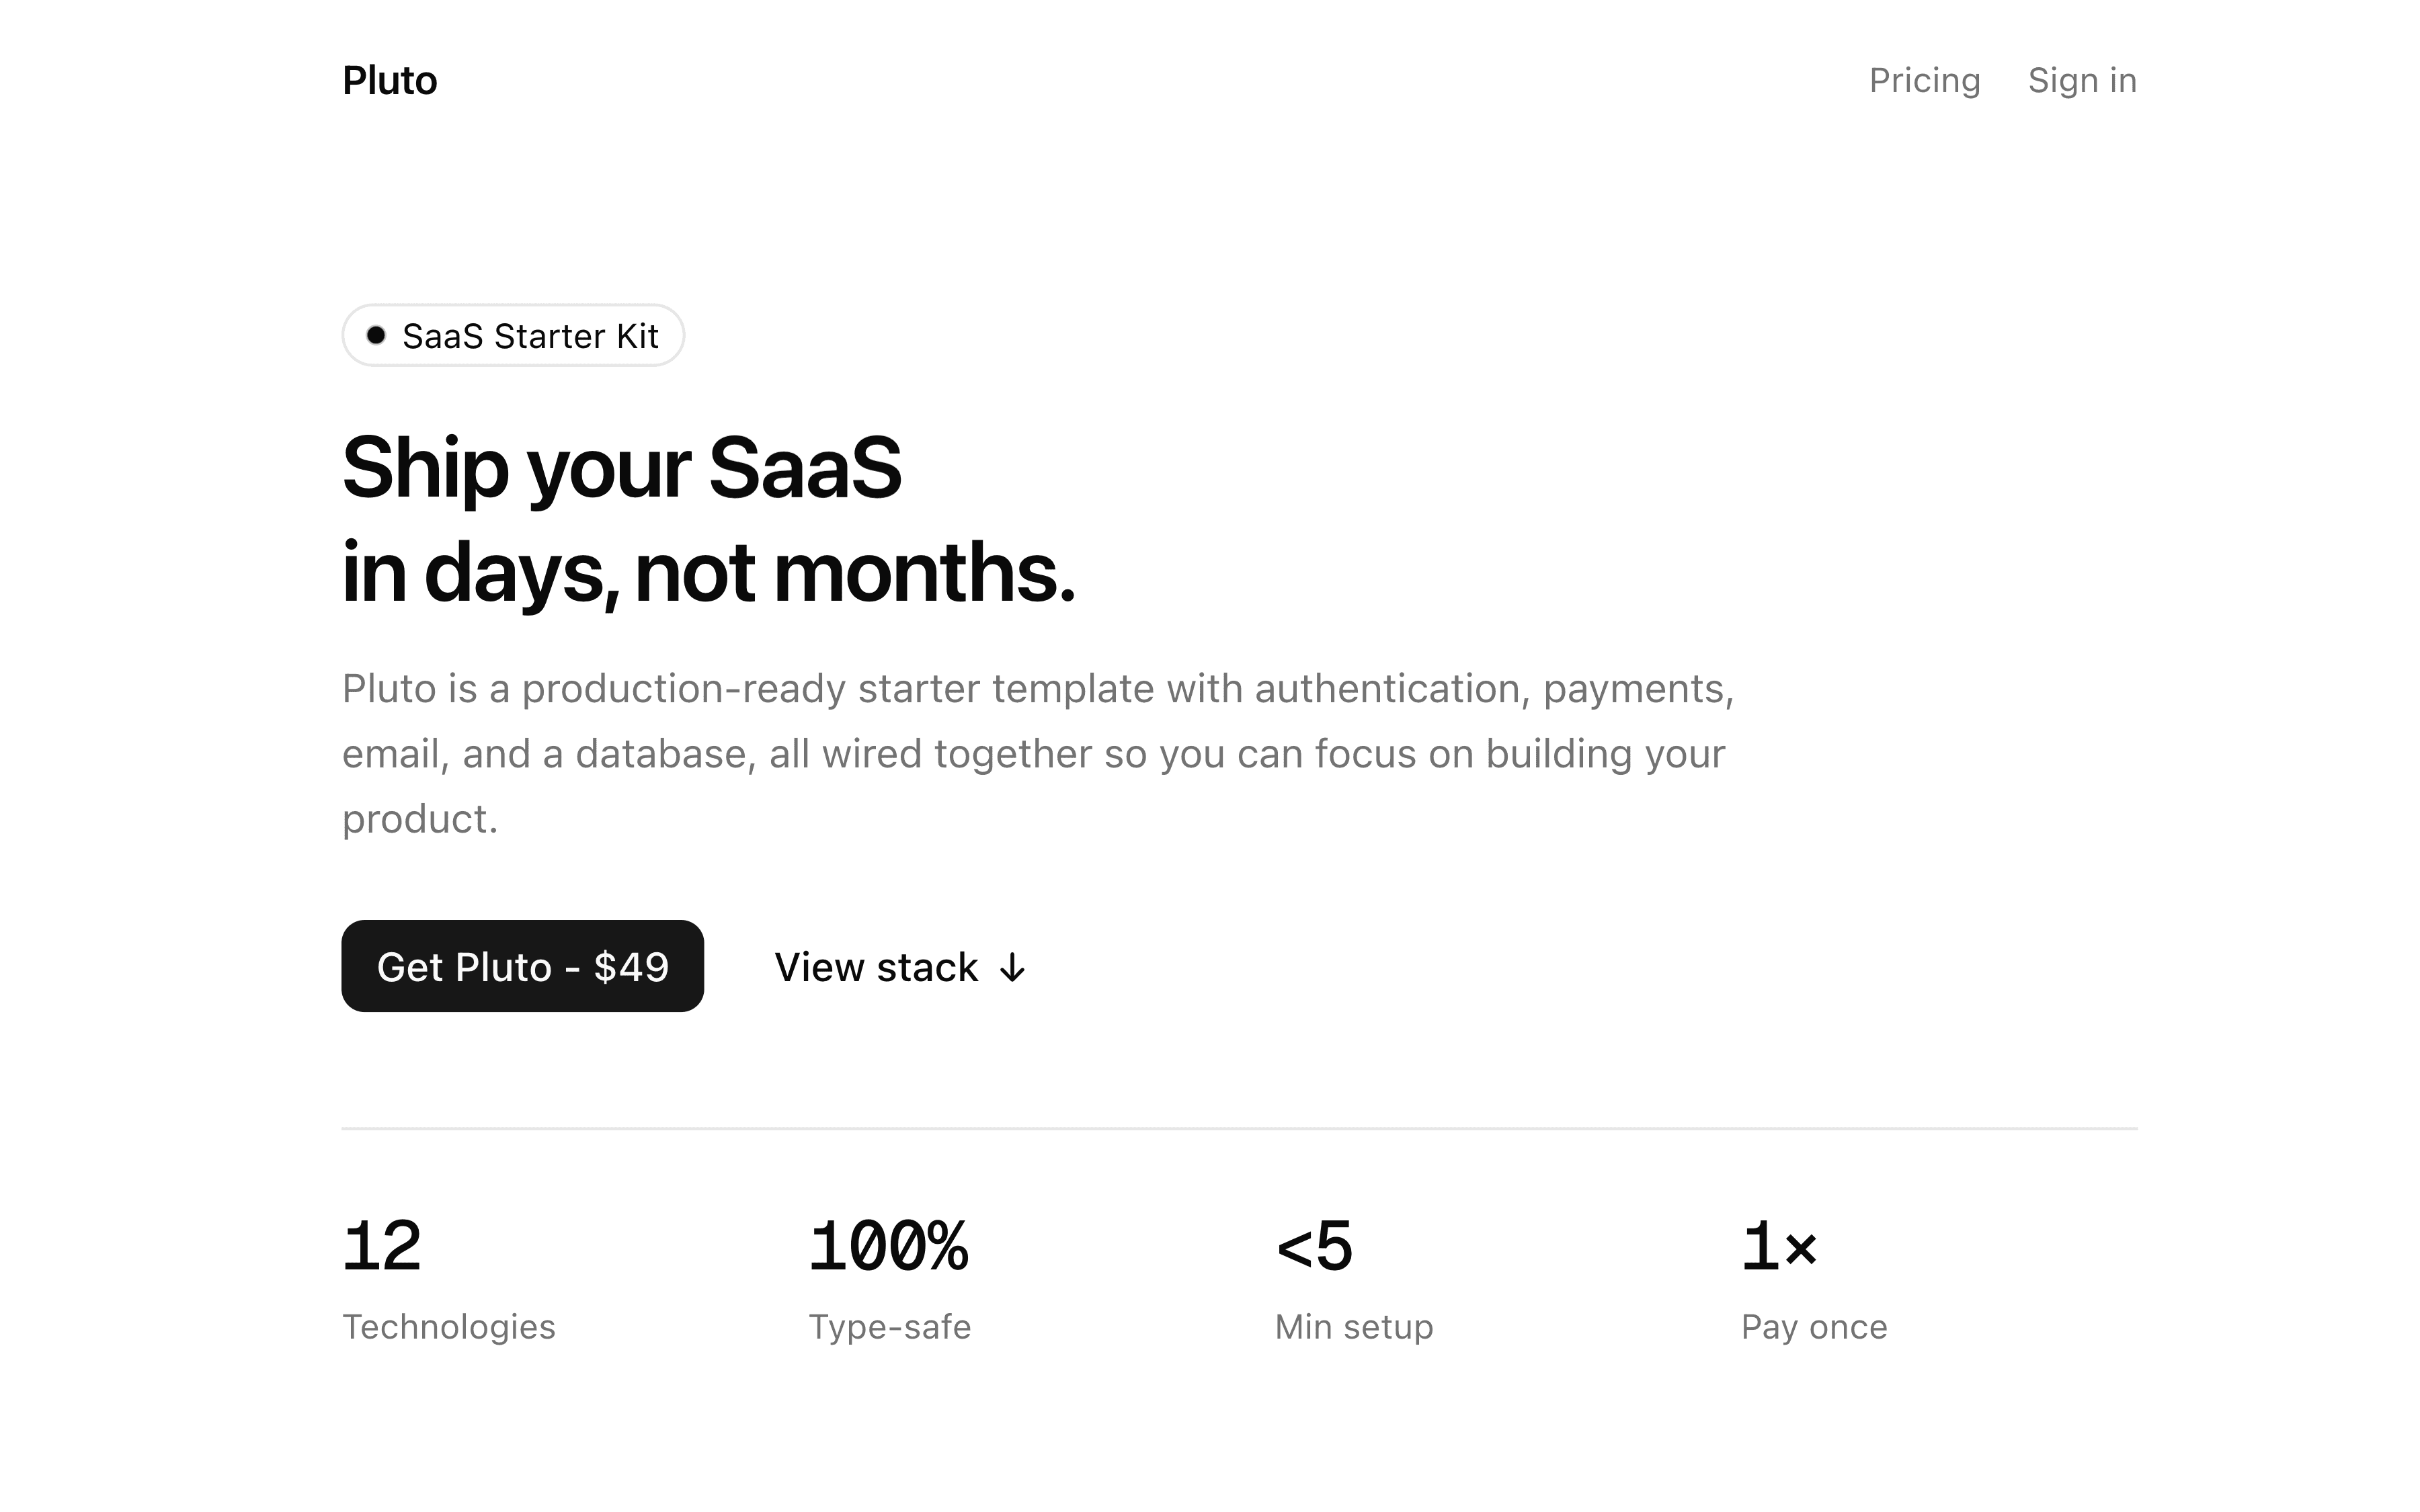Click the horizontal divider above stats
Image resolution: width=2420 pixels, height=1512 pixels.
click(x=1239, y=1128)
